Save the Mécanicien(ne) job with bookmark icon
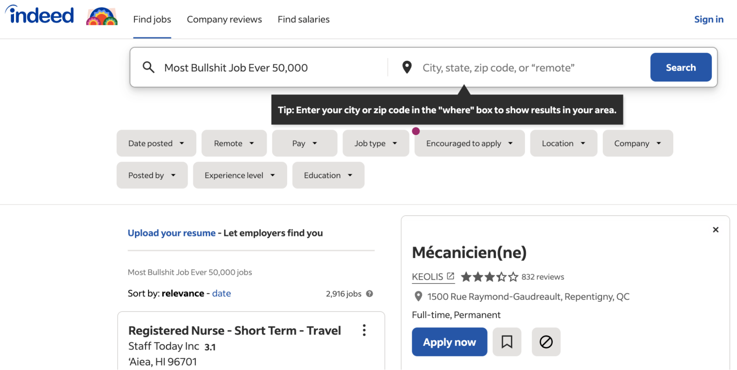 pos(507,342)
